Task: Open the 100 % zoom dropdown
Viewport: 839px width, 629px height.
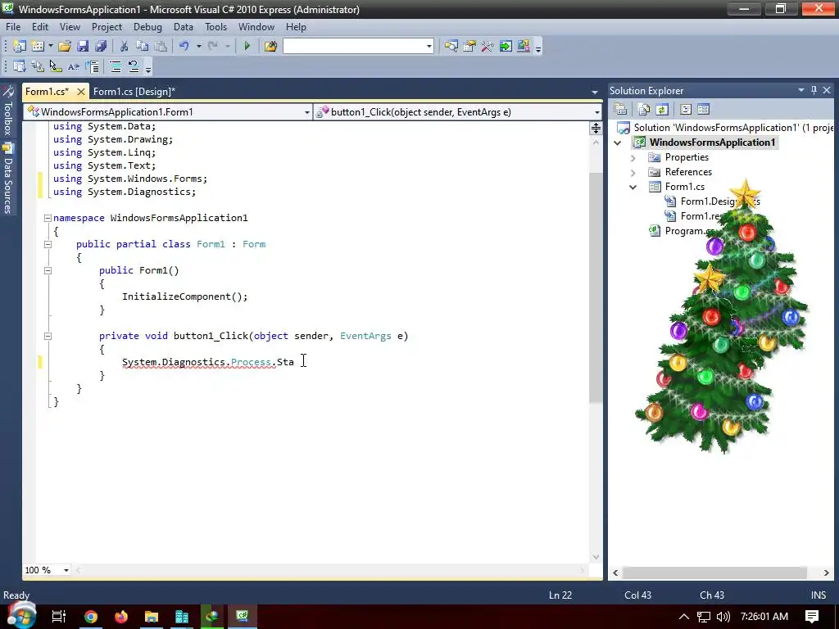Action: (x=66, y=570)
